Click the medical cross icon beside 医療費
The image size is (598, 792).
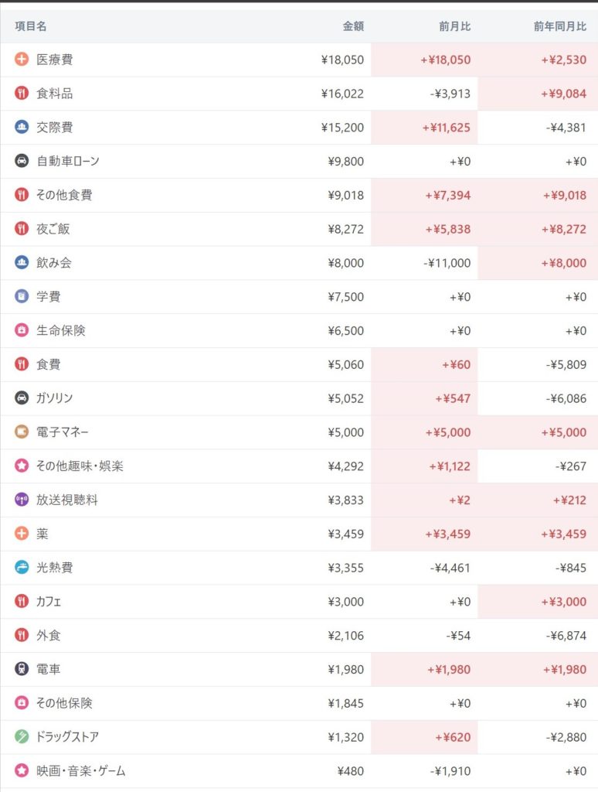coord(22,60)
